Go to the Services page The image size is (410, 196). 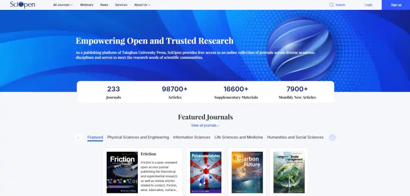pyautogui.click(x=121, y=5)
